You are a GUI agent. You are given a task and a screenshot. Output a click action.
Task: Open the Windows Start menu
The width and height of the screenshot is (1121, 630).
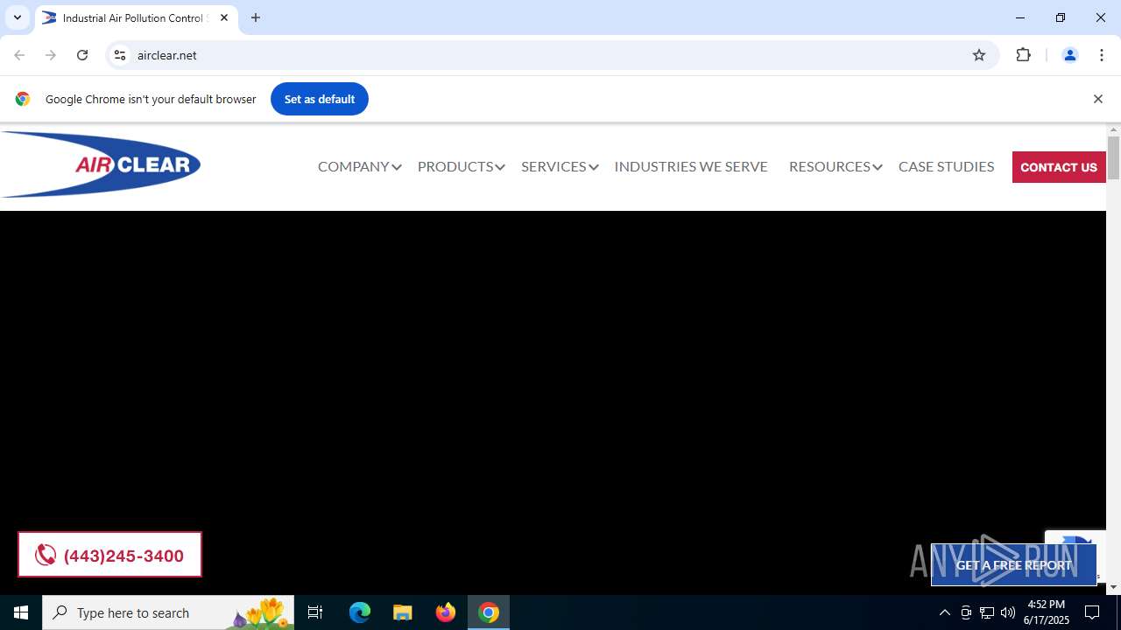click(21, 612)
